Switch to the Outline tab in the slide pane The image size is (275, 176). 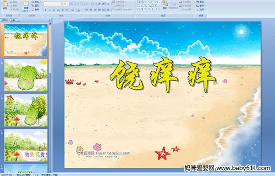click(x=13, y=20)
